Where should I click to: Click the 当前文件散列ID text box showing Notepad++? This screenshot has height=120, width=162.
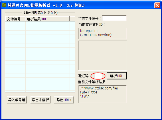(103, 33)
